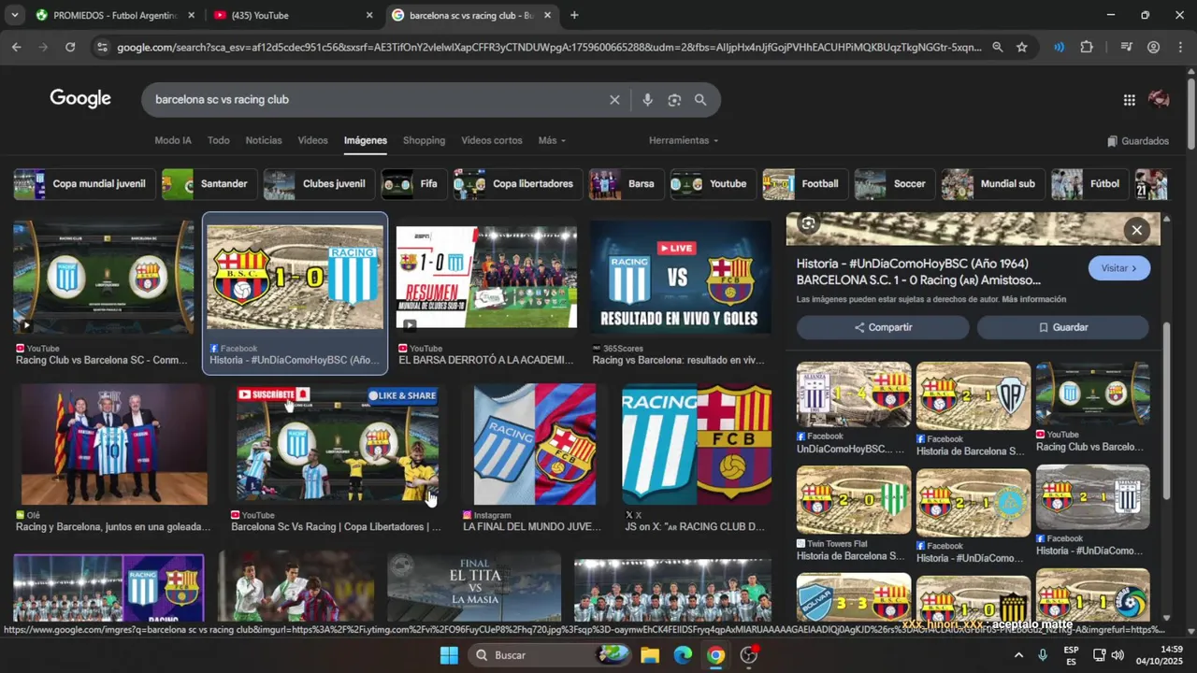This screenshot has width=1197, height=673.
Task: Open Chrome from the taskbar
Action: tap(715, 655)
